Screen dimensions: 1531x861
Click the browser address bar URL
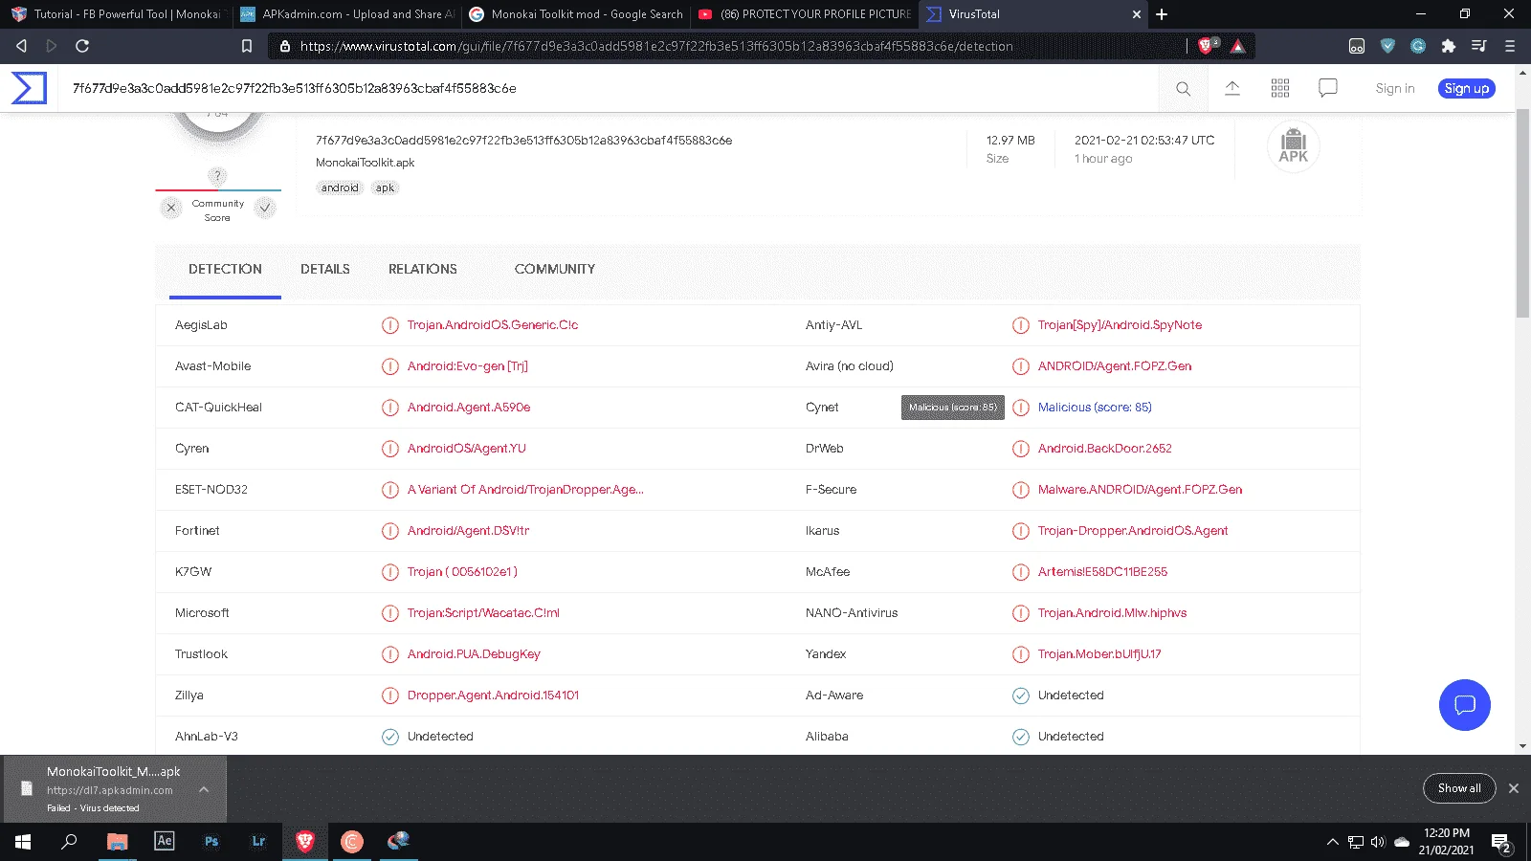[x=656, y=46]
